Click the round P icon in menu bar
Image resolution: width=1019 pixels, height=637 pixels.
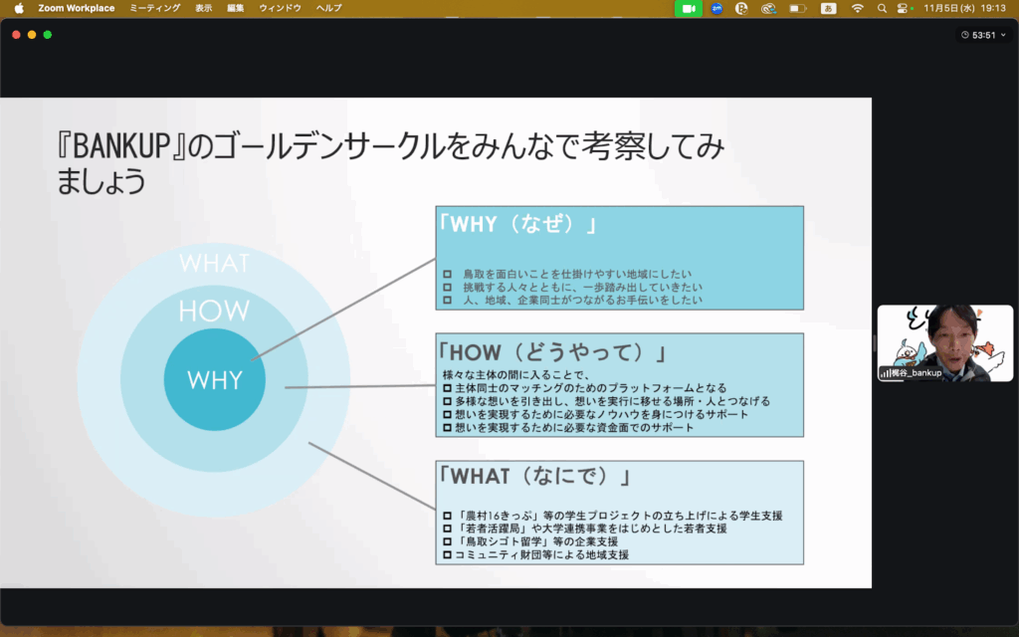click(x=741, y=8)
